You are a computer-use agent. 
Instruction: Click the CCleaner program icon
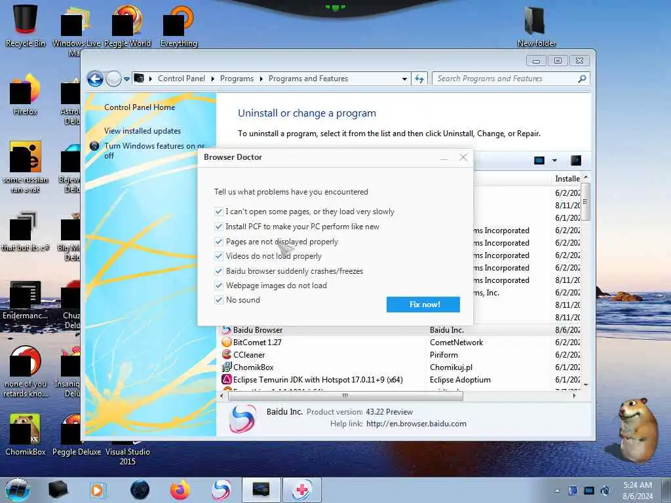coord(226,354)
